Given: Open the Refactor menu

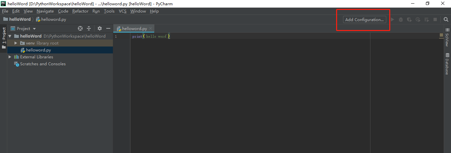Looking at the screenshot, I should click(80, 11).
